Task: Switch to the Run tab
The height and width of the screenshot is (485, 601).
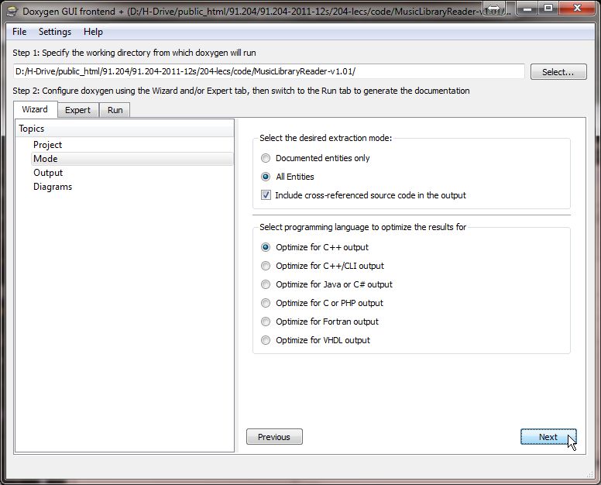Action: (x=115, y=110)
